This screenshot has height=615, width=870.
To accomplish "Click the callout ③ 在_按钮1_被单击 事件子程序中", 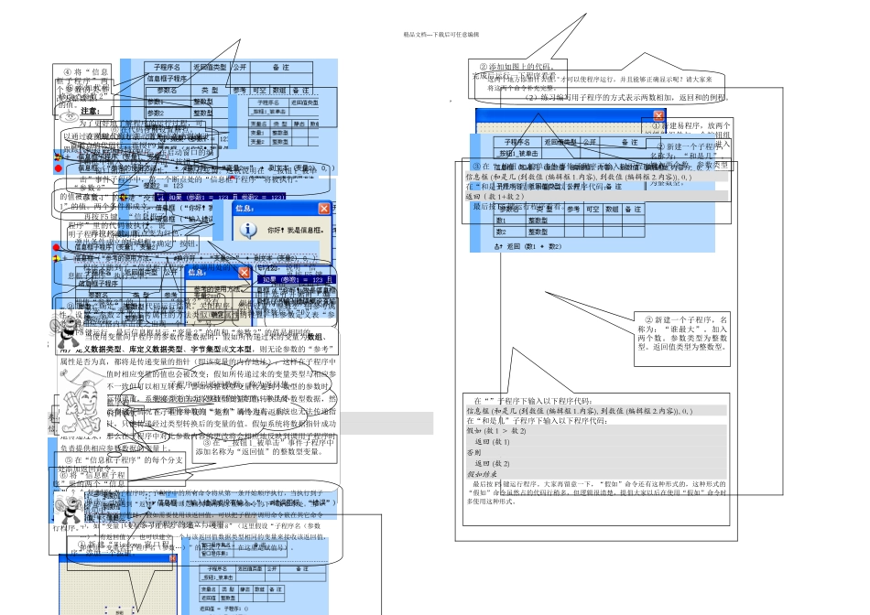I will [x=265, y=447].
